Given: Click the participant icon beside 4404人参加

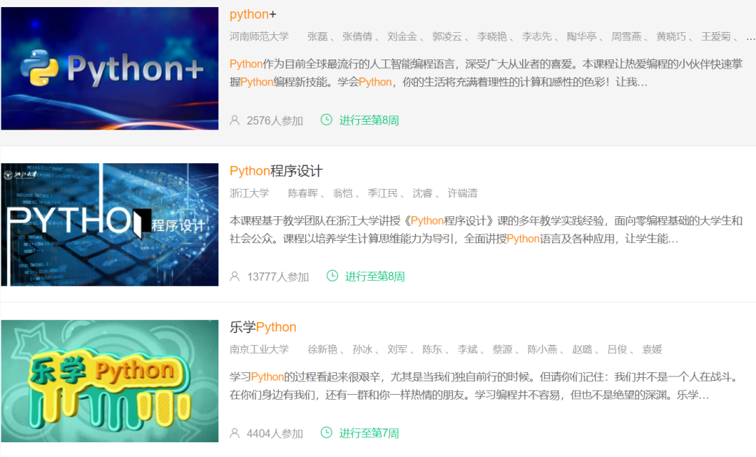Looking at the screenshot, I should tap(234, 433).
